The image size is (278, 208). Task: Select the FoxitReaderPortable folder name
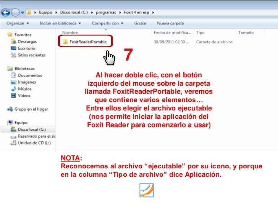pyautogui.click(x=88, y=42)
